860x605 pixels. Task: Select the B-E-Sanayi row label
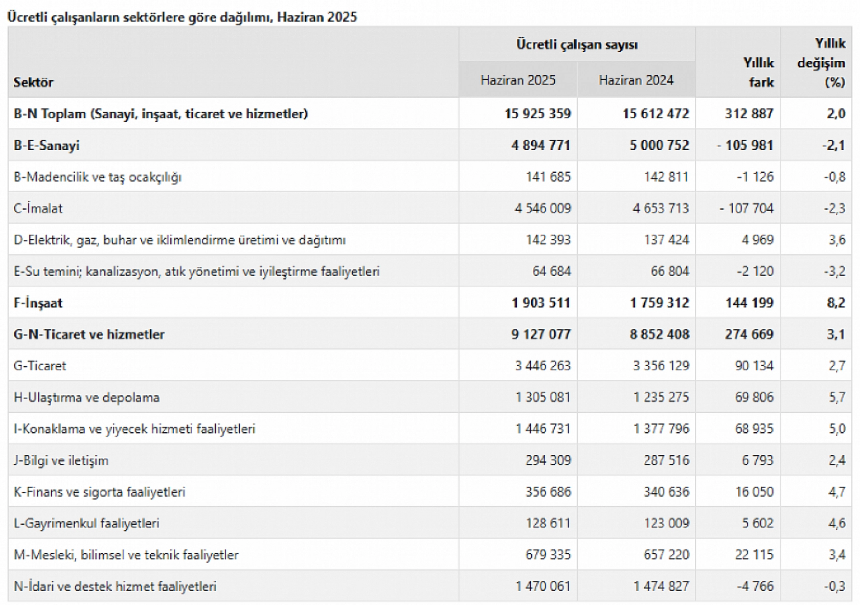point(47,145)
